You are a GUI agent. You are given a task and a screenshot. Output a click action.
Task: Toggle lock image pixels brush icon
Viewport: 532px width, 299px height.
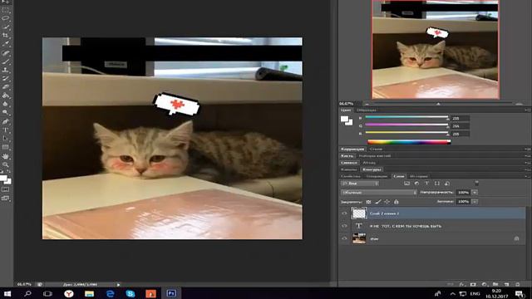tap(378, 202)
